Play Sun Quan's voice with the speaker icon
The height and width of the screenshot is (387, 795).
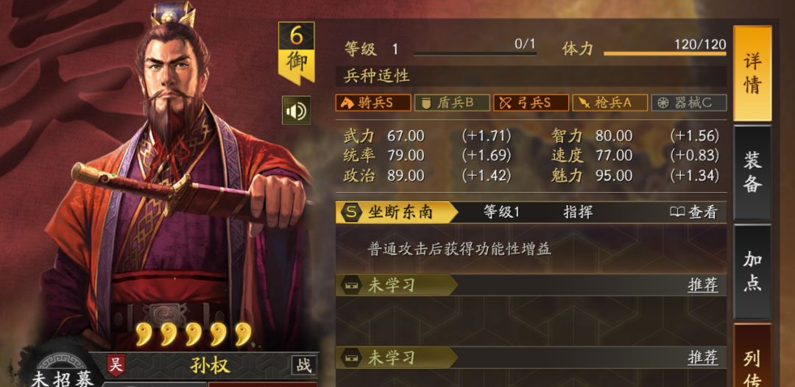(296, 110)
